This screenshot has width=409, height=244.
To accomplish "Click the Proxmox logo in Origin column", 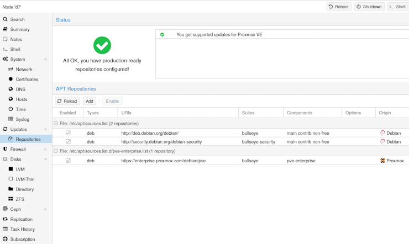I will click(382, 161).
